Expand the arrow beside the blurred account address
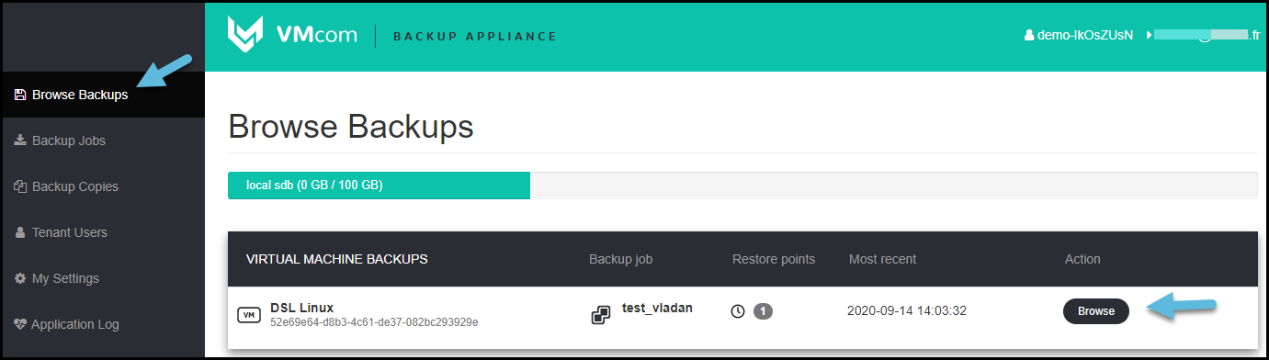The height and width of the screenshot is (360, 1269). [x=1149, y=35]
